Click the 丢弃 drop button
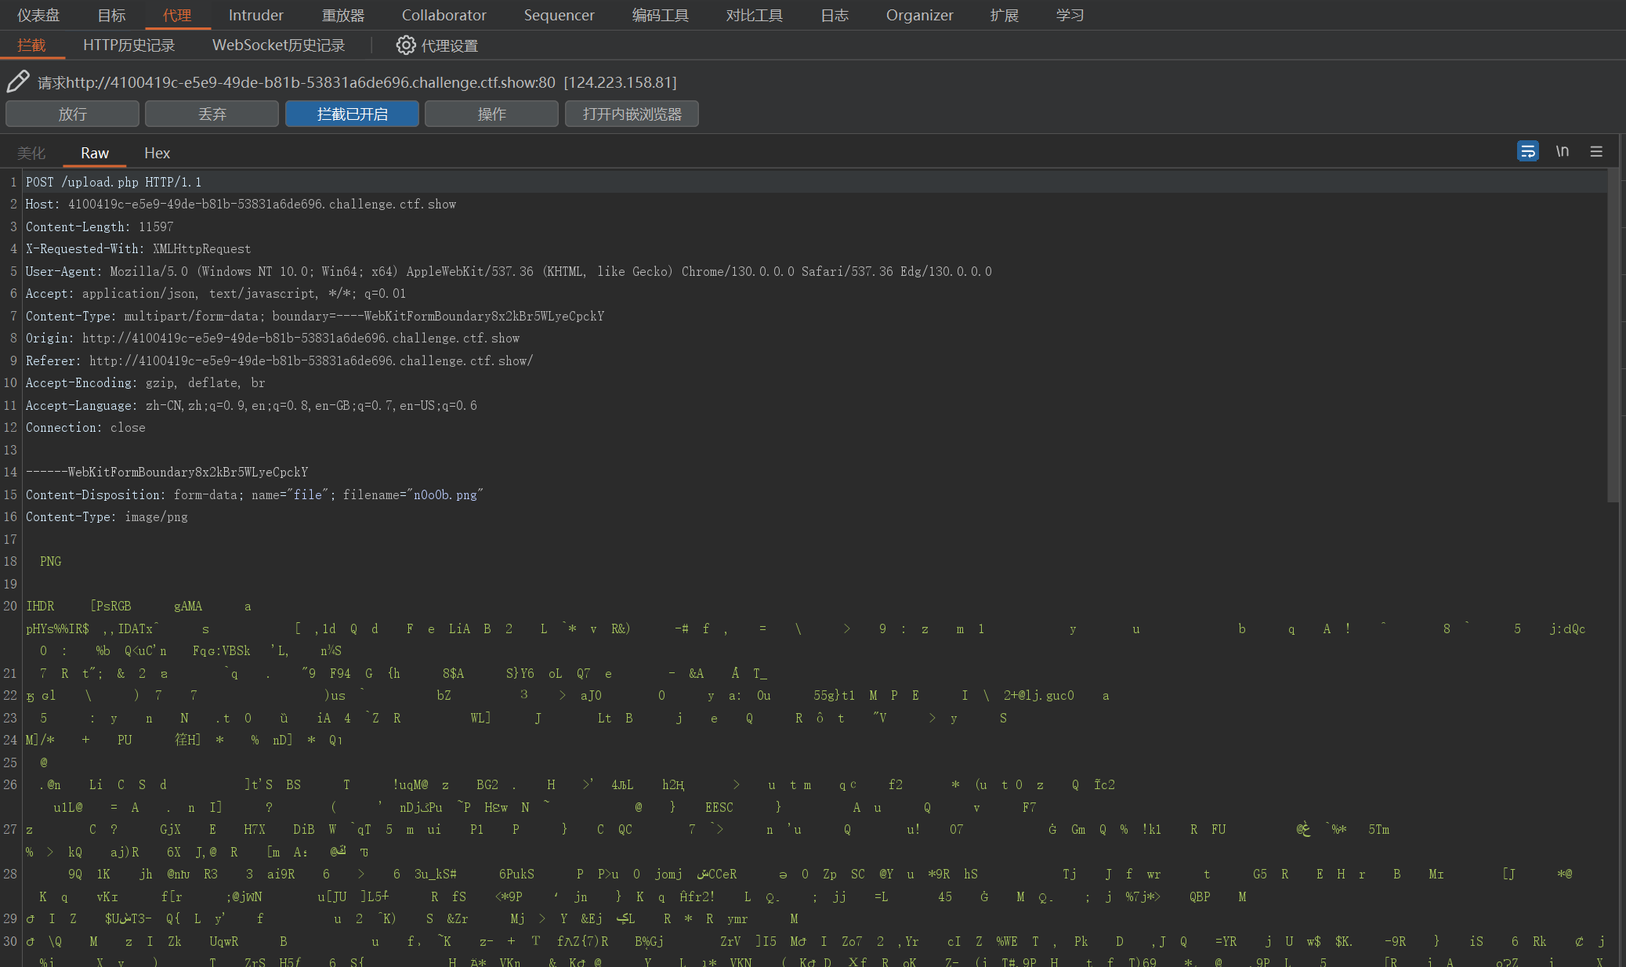 pyautogui.click(x=212, y=114)
